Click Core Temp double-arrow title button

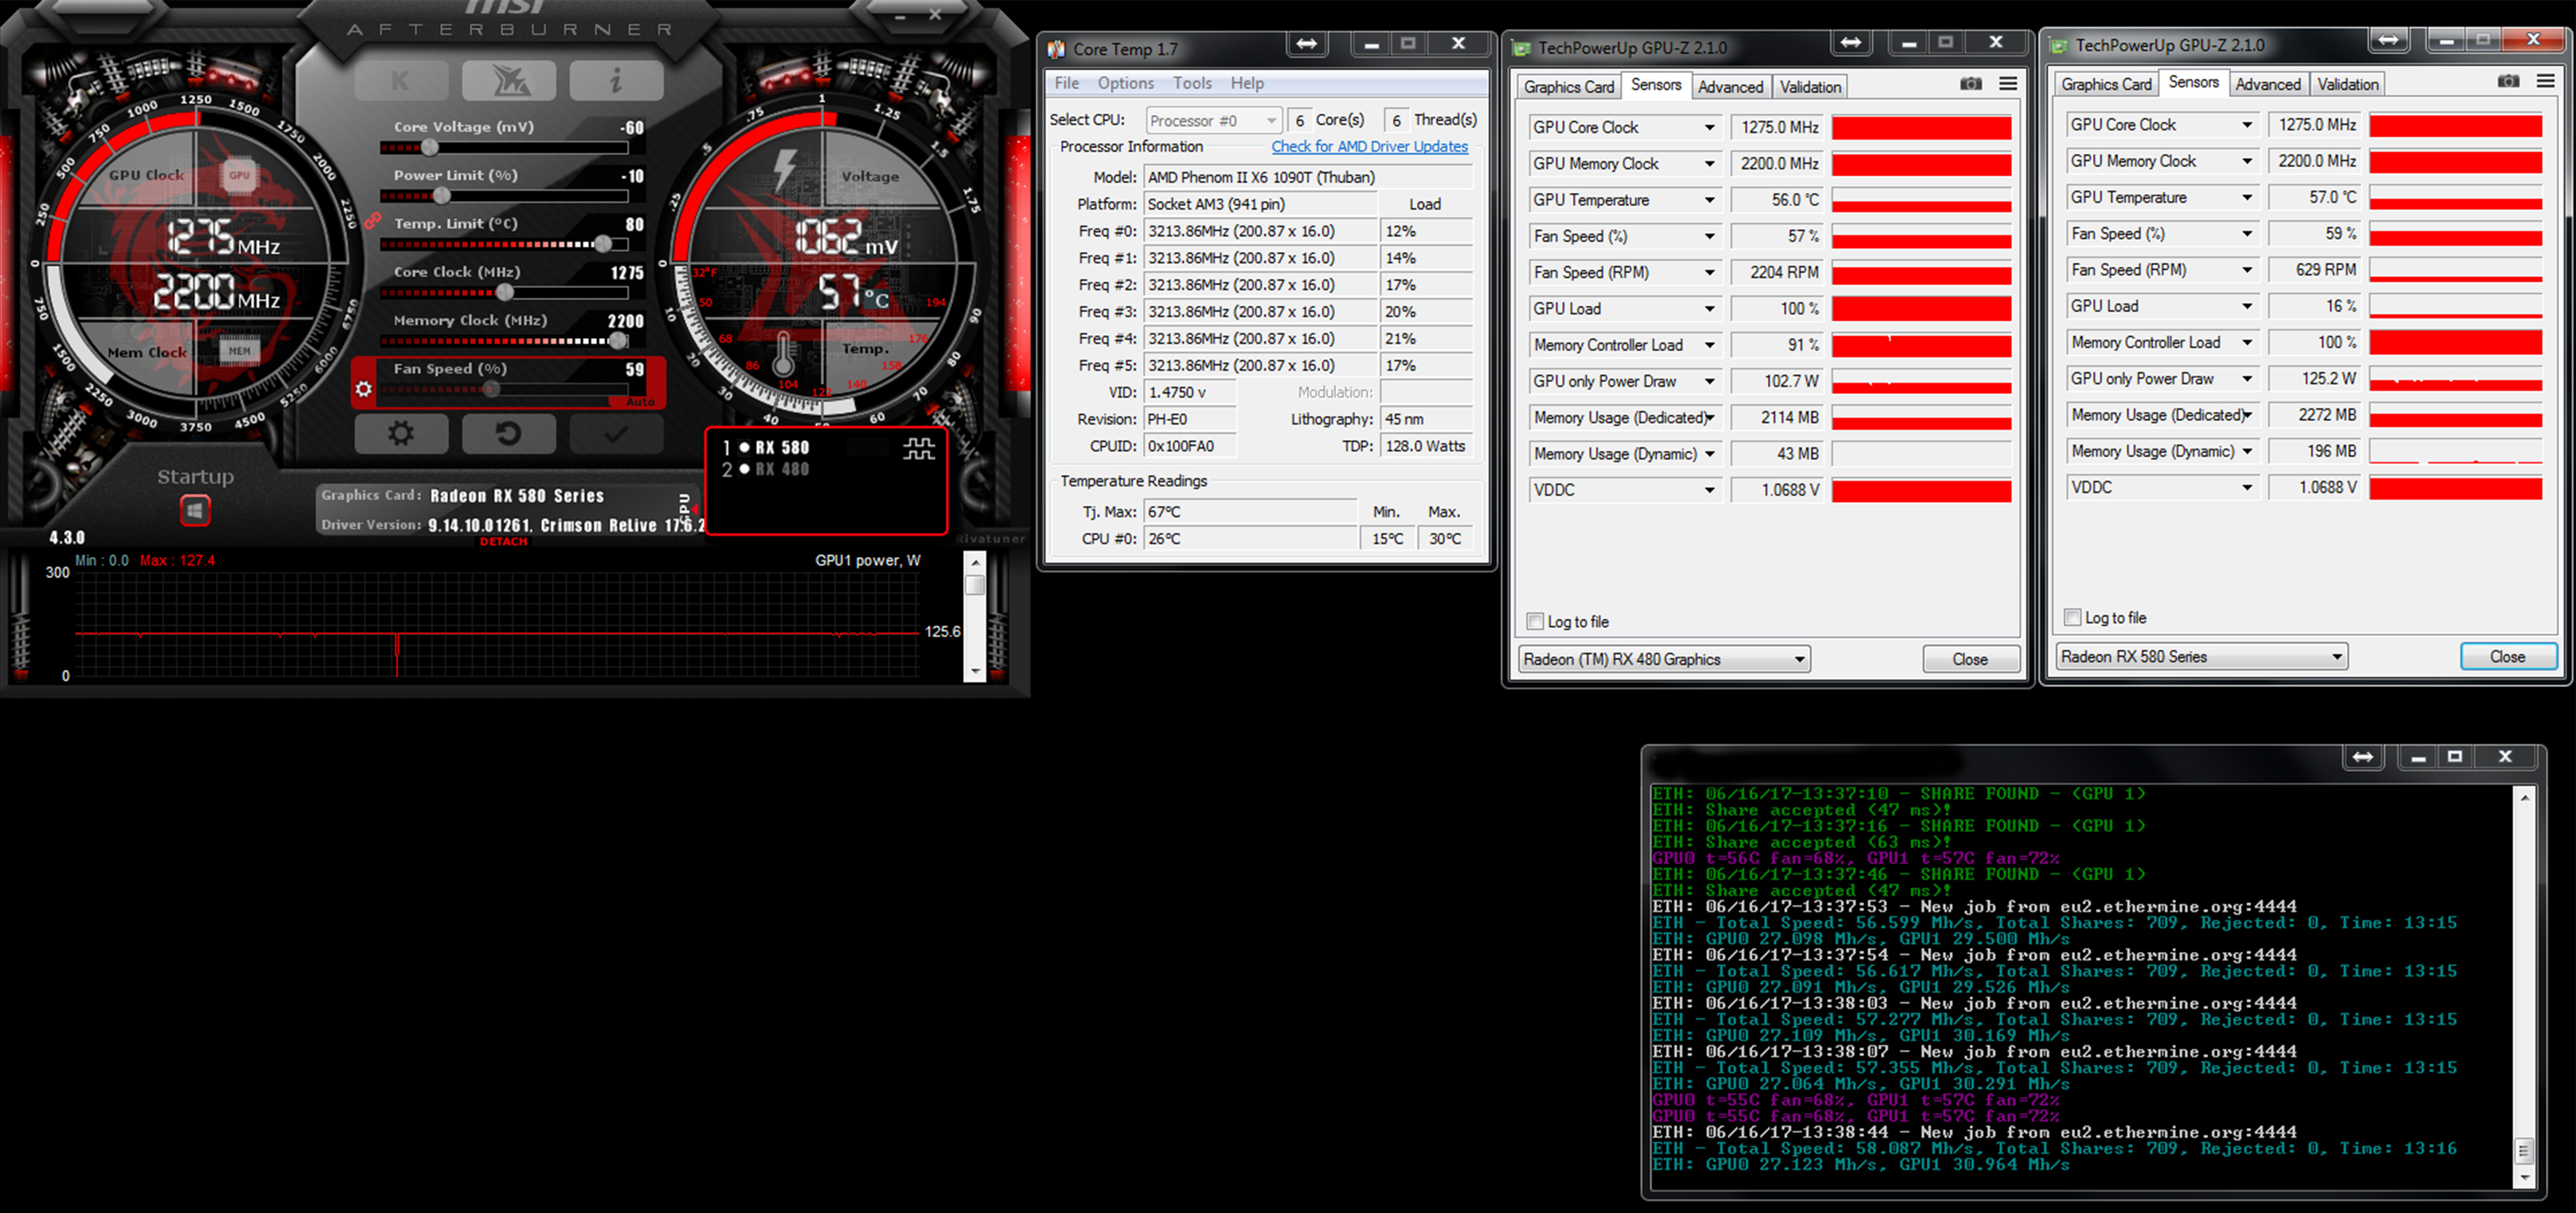1306,43
